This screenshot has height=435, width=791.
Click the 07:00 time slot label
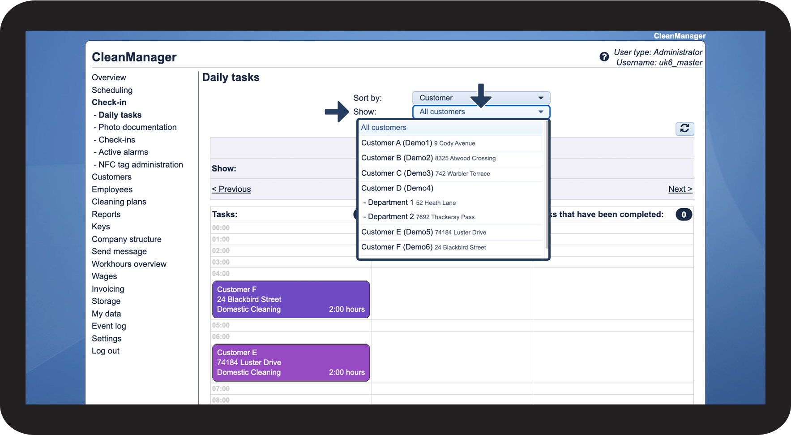(221, 389)
